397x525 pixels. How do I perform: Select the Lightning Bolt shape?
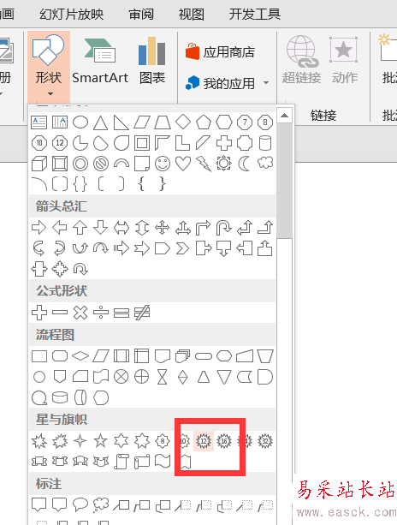(x=204, y=164)
